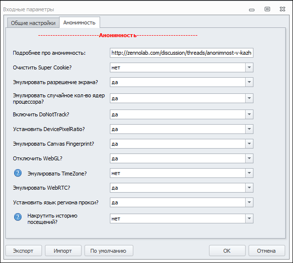Select the Анонимность tab
Screen dimensions: 293x263
[80, 22]
